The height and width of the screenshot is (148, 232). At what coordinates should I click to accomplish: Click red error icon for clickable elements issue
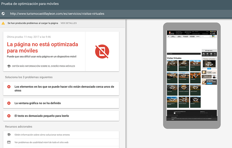coord(9,87)
